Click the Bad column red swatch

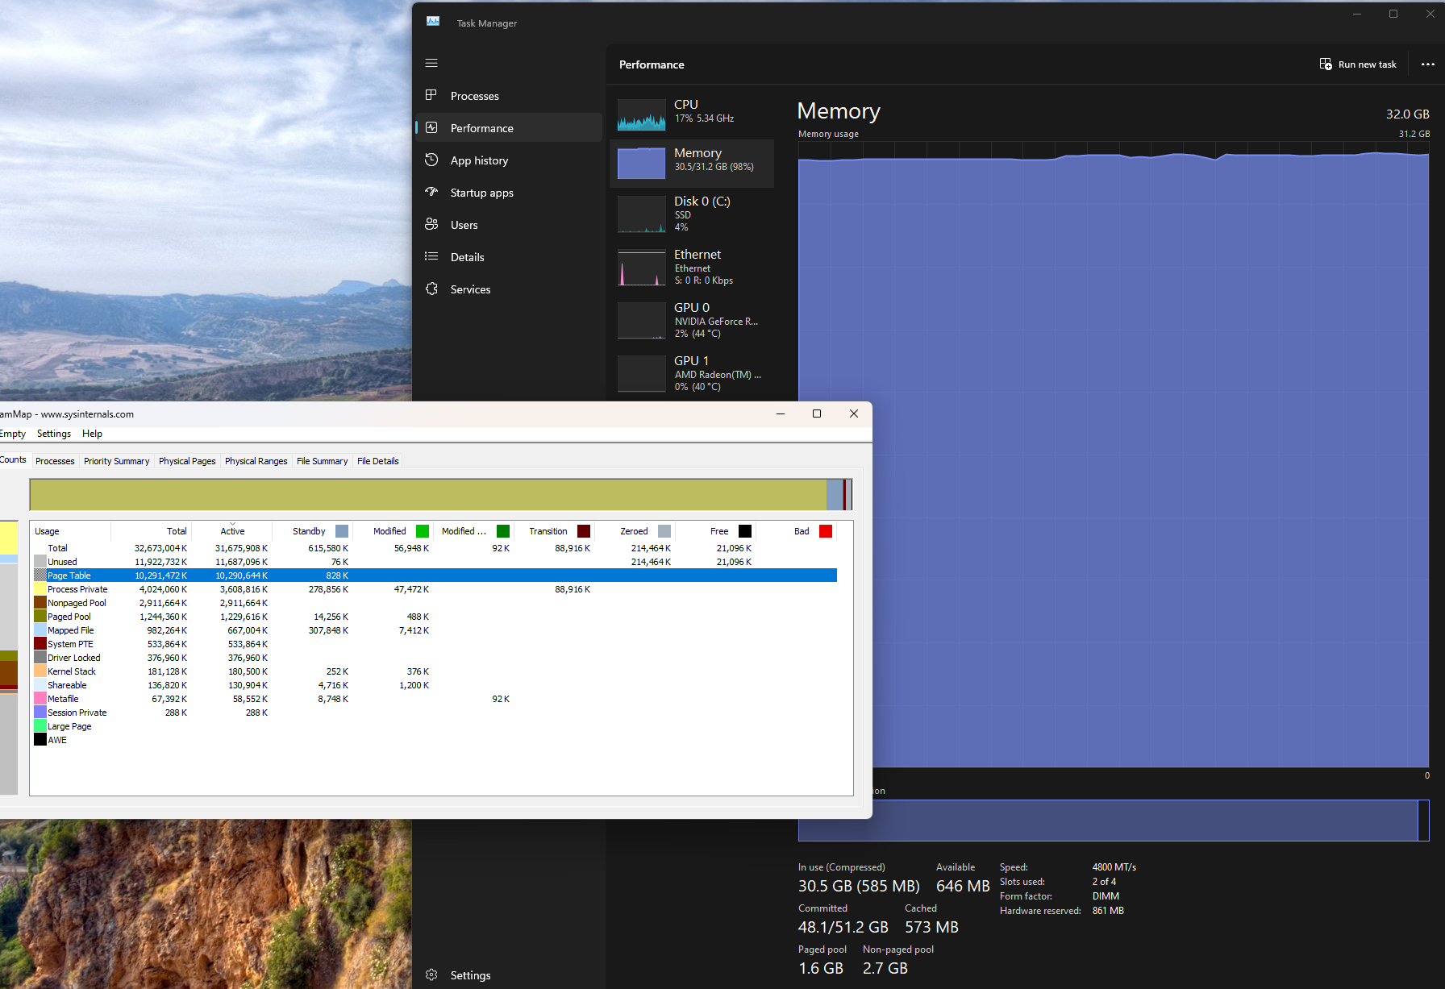pyautogui.click(x=826, y=531)
